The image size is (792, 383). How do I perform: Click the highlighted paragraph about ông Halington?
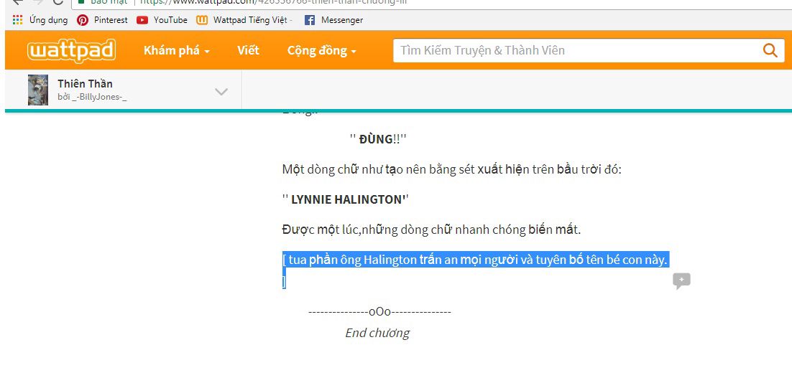click(476, 270)
